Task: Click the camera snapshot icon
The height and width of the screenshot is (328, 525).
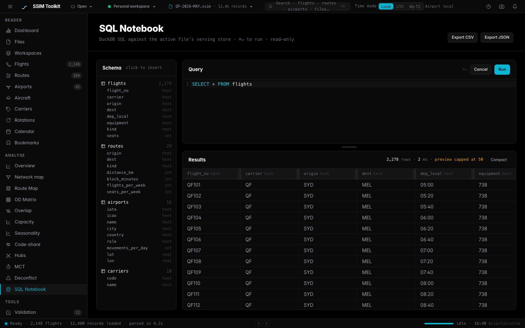Action: [x=502, y=7]
